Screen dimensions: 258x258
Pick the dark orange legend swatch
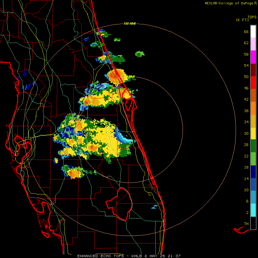253,95
